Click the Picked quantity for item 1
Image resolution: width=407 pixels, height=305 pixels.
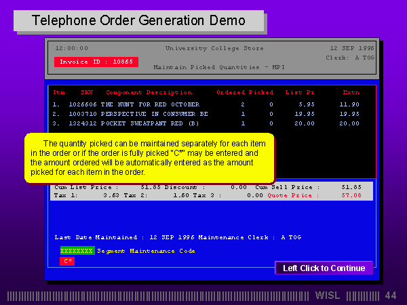[271, 104]
